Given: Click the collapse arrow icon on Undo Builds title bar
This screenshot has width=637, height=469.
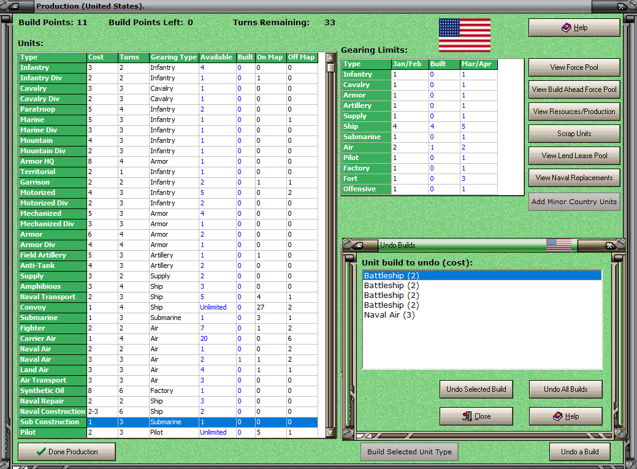Looking at the screenshot, I should (359, 245).
